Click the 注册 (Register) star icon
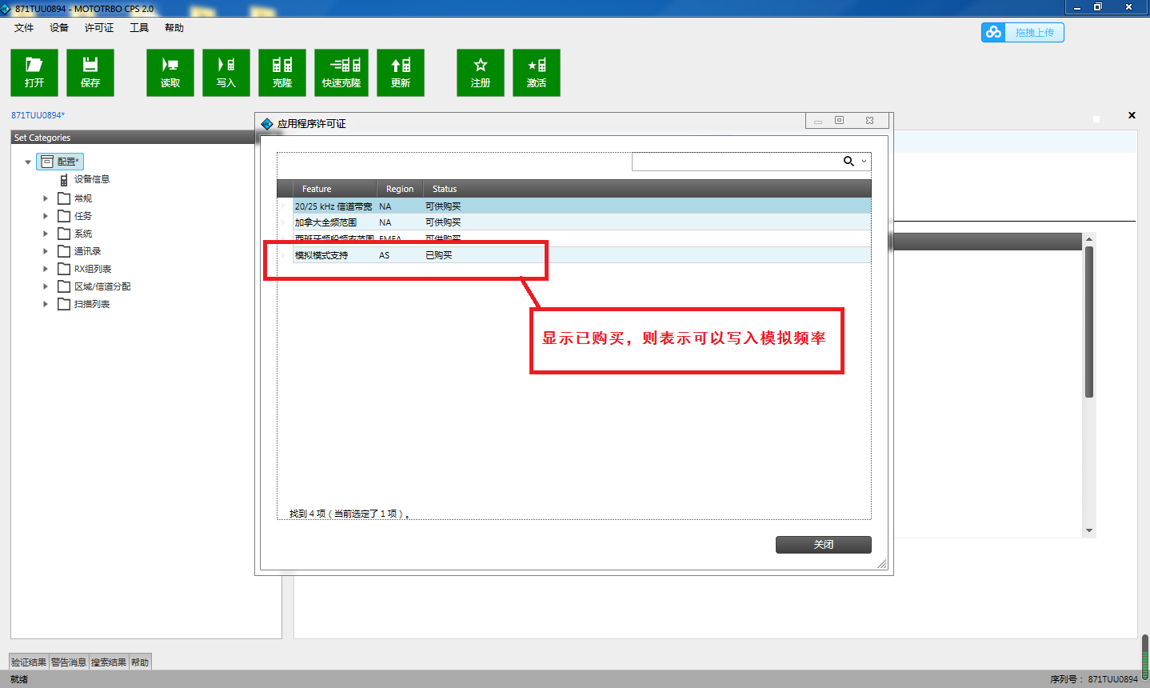The height and width of the screenshot is (688, 1150). tap(481, 73)
